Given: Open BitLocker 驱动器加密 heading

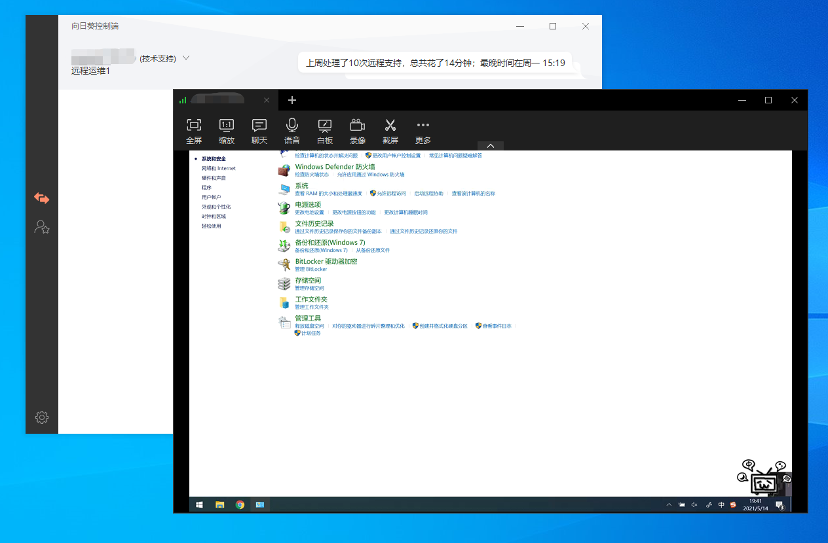Looking at the screenshot, I should (326, 262).
